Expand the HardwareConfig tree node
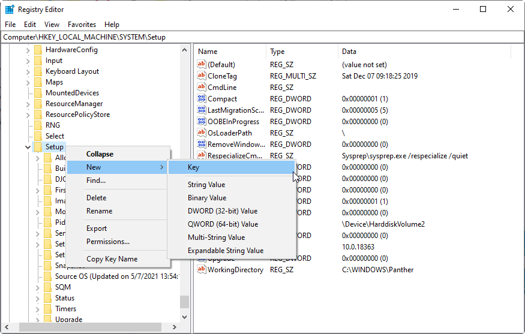The width and height of the screenshot is (525, 334). coord(28,50)
